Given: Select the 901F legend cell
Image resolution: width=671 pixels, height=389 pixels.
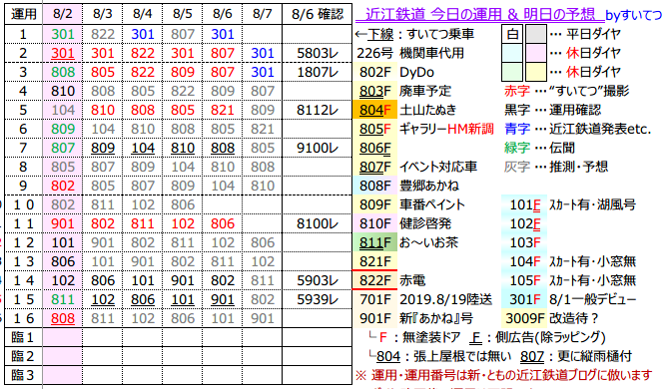Looking at the screenshot, I should pos(374,318).
